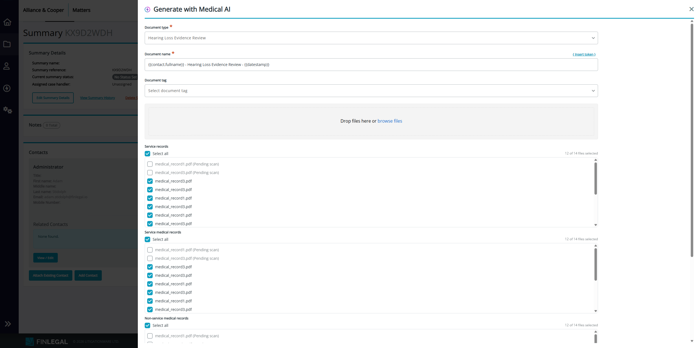
Task: Check medical_record3.pdf (Pending scan) in Service medical records
Action: pos(150,258)
